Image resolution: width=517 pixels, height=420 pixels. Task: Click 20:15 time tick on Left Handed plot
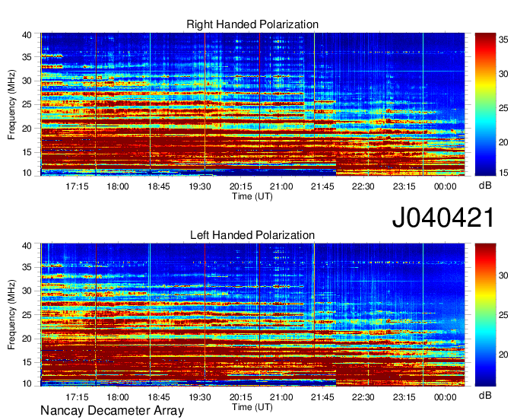pos(241,397)
